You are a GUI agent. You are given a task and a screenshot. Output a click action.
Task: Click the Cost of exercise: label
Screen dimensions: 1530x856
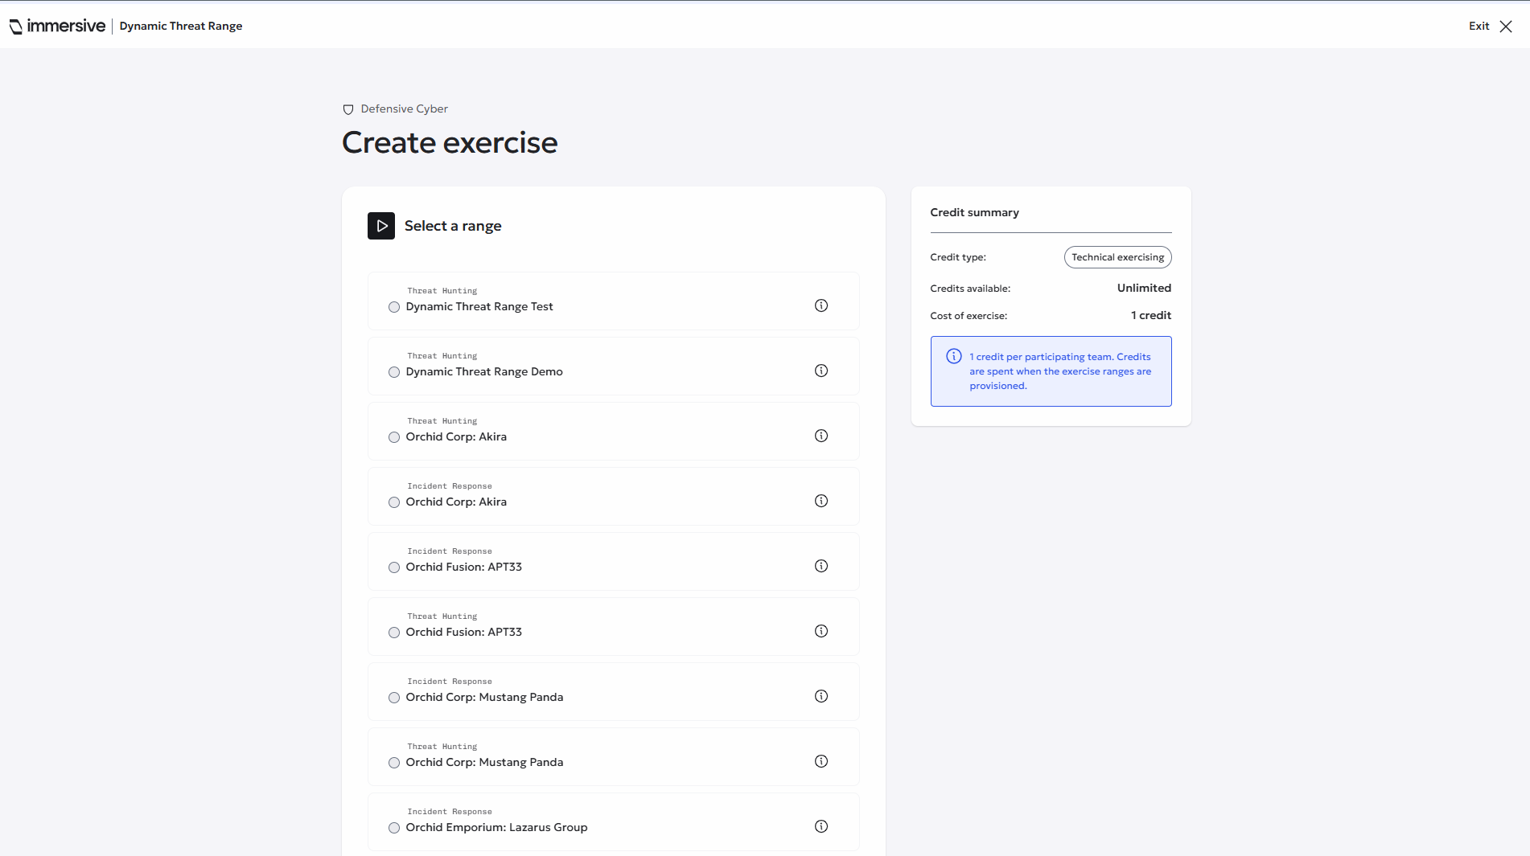(x=969, y=316)
